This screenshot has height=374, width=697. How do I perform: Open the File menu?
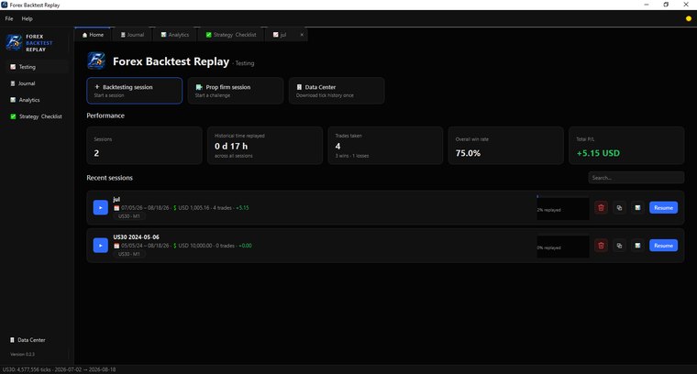tap(9, 18)
